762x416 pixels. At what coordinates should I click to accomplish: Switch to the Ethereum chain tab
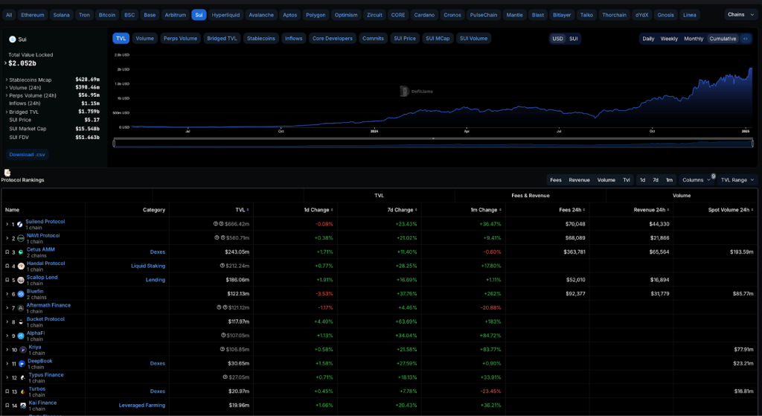tap(33, 15)
